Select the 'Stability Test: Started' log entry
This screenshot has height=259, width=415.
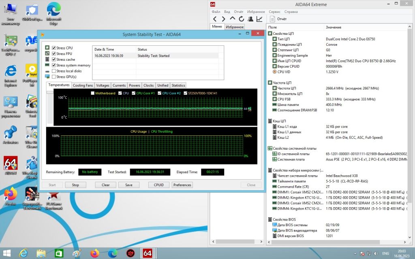156,56
